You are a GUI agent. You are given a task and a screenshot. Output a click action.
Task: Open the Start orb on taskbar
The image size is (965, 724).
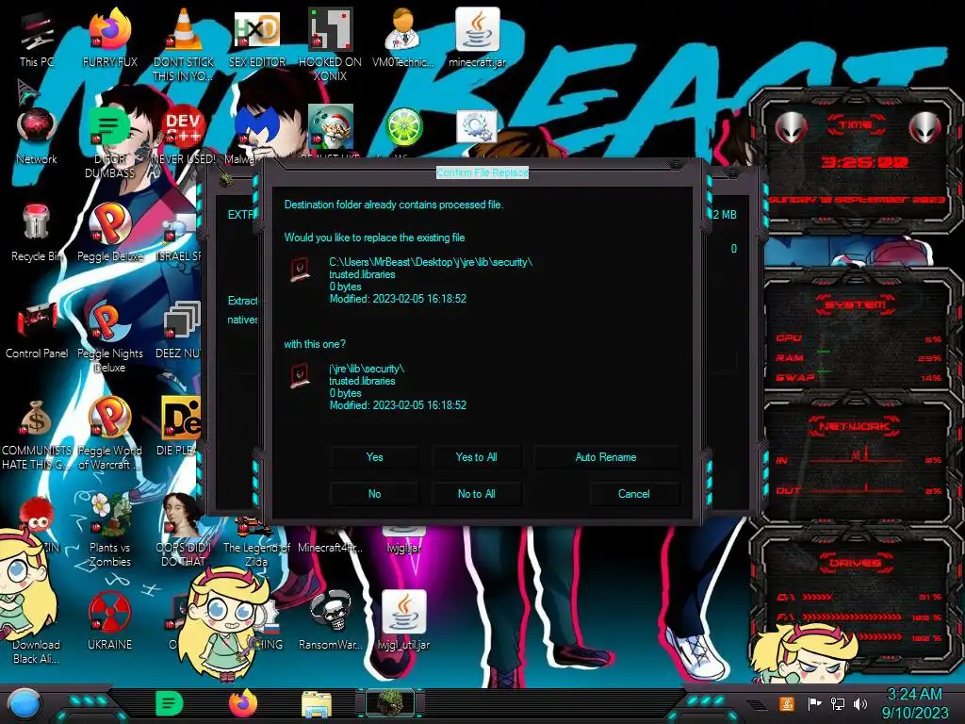[x=24, y=703]
